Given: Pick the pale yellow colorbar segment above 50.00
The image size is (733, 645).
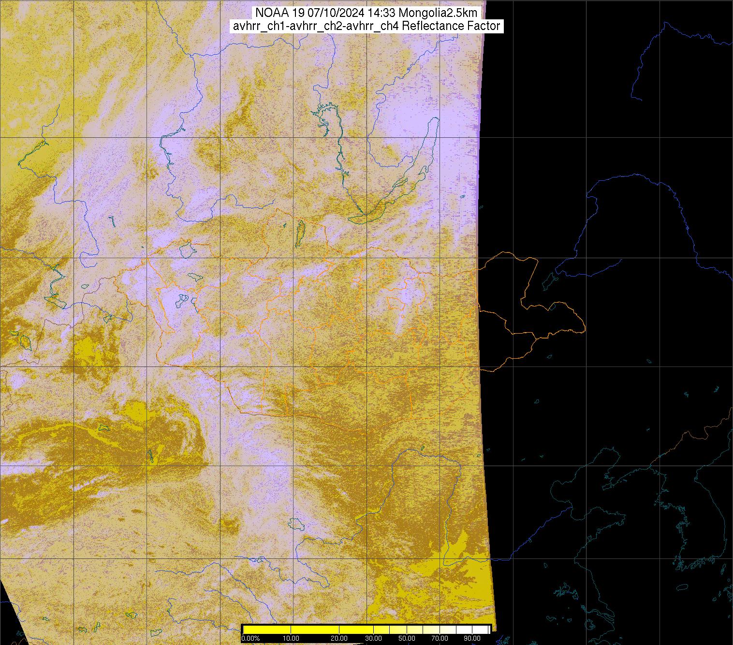Looking at the screenshot, I should [x=407, y=630].
